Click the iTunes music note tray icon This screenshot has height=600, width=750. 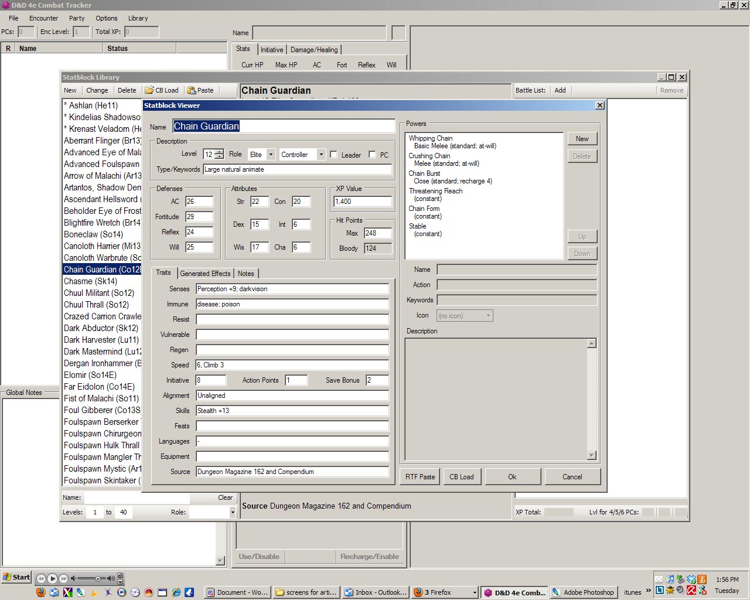[670, 579]
